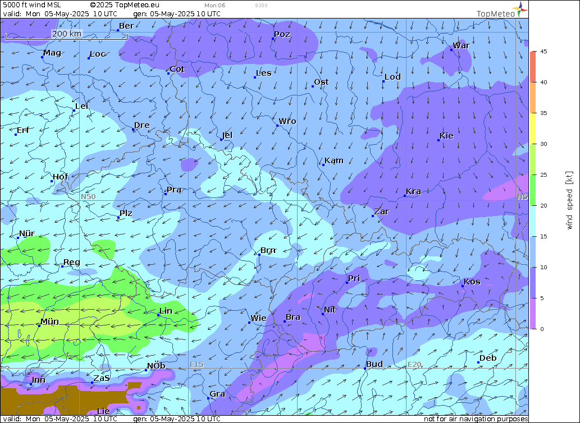The image size is (580, 423).
Task: Click the Brn city label
Action: pyautogui.click(x=268, y=250)
